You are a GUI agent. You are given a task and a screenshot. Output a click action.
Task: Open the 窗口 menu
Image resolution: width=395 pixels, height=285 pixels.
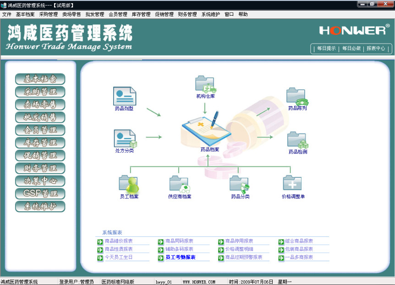tap(229, 14)
